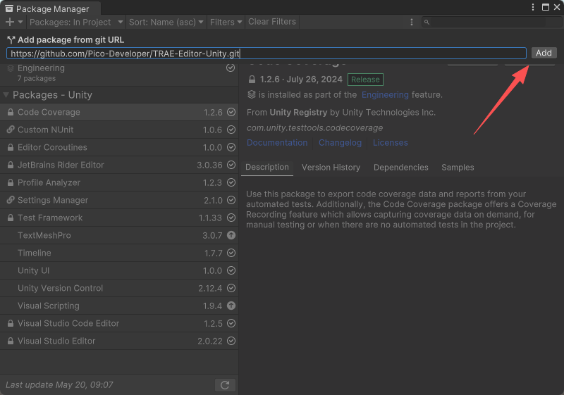The width and height of the screenshot is (564, 395).
Task: Click the lock icon beside Visual Studio Editor
Action: pos(11,341)
